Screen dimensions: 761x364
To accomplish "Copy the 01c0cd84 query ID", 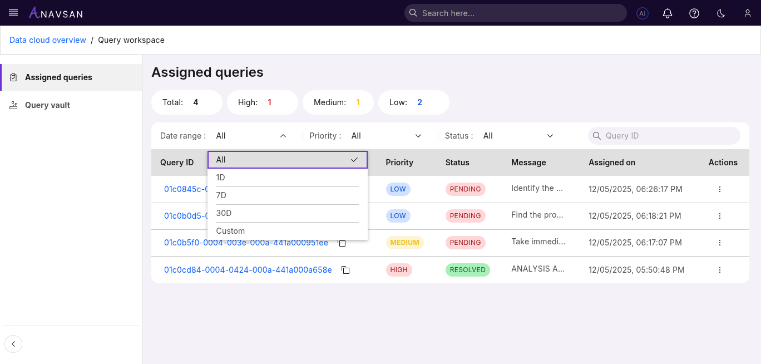I will [345, 270].
